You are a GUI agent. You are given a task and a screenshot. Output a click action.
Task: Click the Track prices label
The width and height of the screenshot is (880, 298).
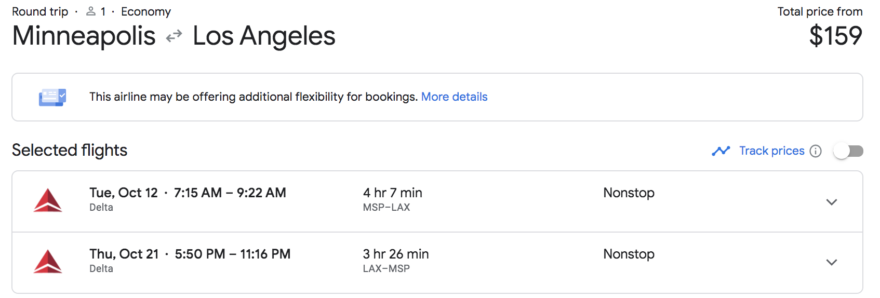772,151
